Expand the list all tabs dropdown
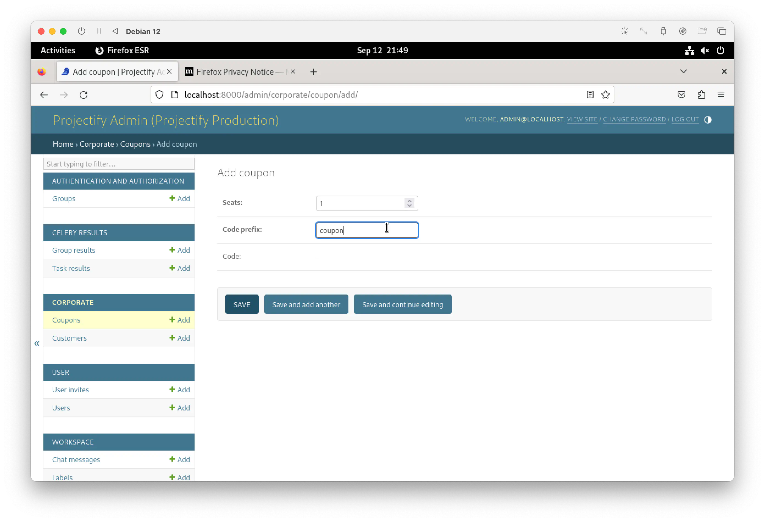 click(x=683, y=71)
